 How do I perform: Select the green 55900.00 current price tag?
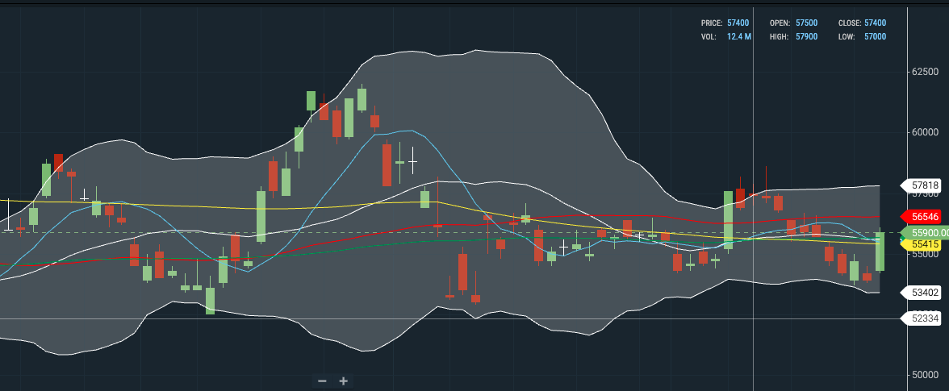925,233
